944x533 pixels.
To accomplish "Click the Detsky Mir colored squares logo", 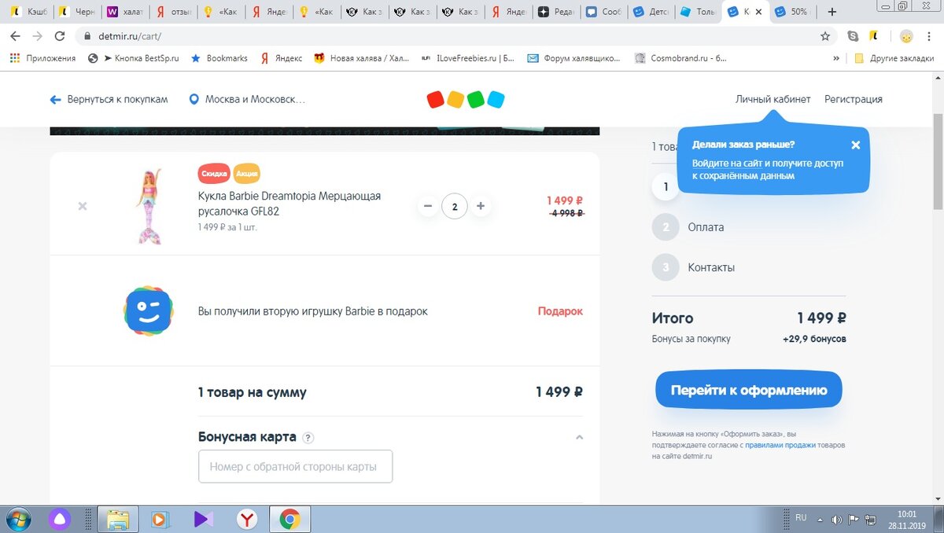I will point(465,100).
